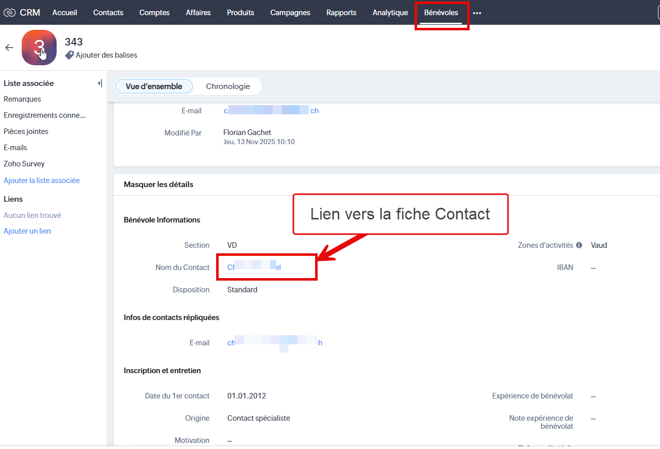
Task: Open the record avatar image 3
Action: point(39,48)
